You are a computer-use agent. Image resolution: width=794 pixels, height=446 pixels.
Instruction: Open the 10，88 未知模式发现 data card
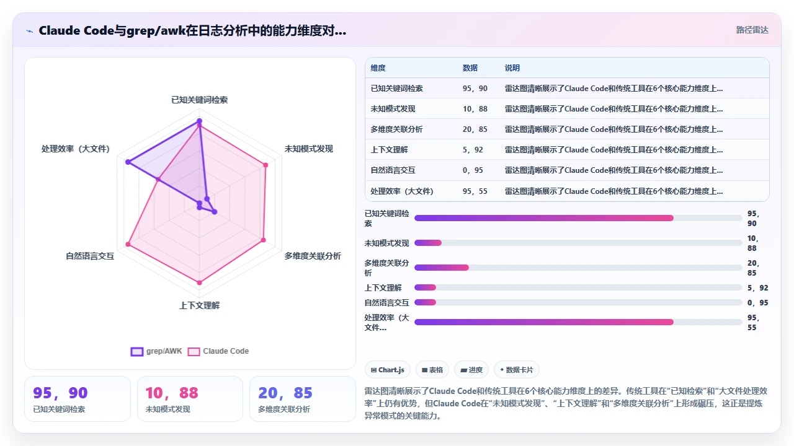point(190,399)
